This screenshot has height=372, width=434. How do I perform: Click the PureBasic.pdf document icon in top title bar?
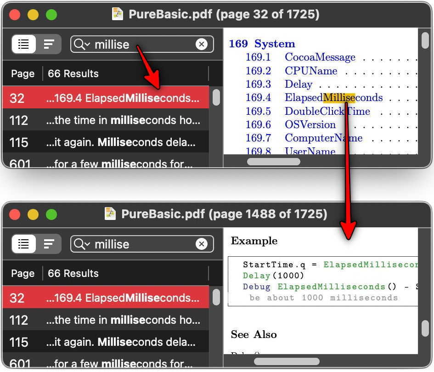(x=118, y=14)
